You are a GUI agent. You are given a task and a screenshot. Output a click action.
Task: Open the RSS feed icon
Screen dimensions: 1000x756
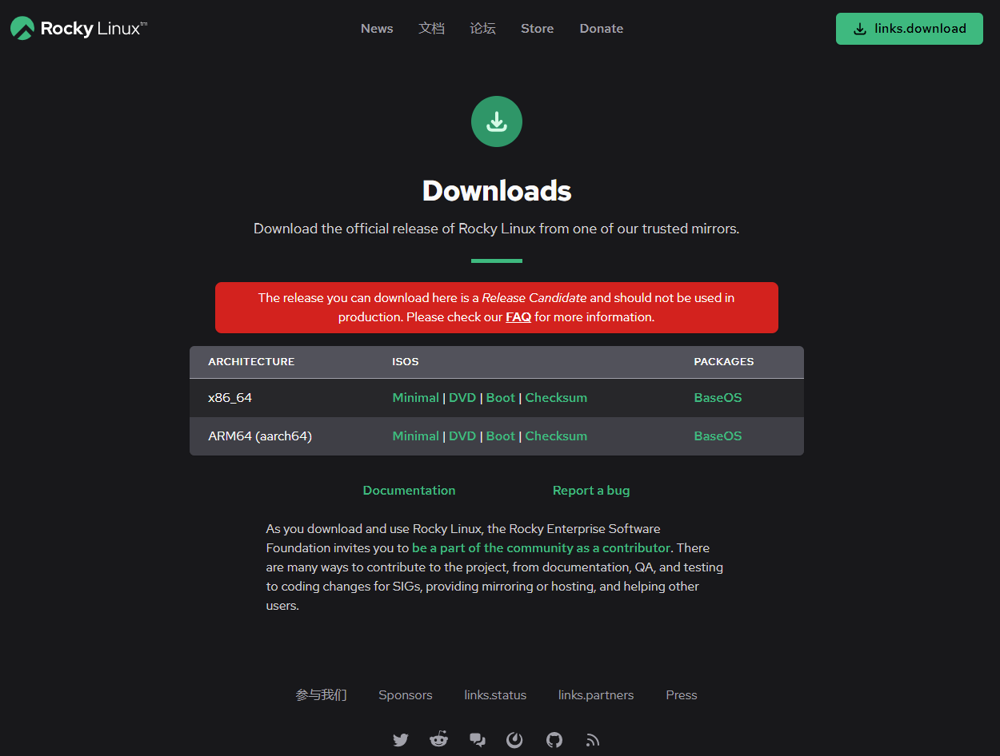click(593, 740)
